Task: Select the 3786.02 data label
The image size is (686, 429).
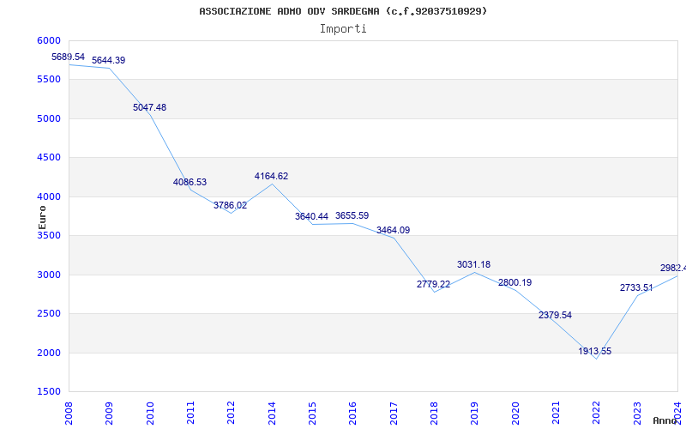Action: pyautogui.click(x=230, y=205)
